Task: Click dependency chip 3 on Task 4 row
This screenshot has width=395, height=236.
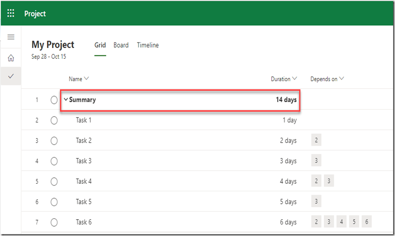Action: pos(329,181)
